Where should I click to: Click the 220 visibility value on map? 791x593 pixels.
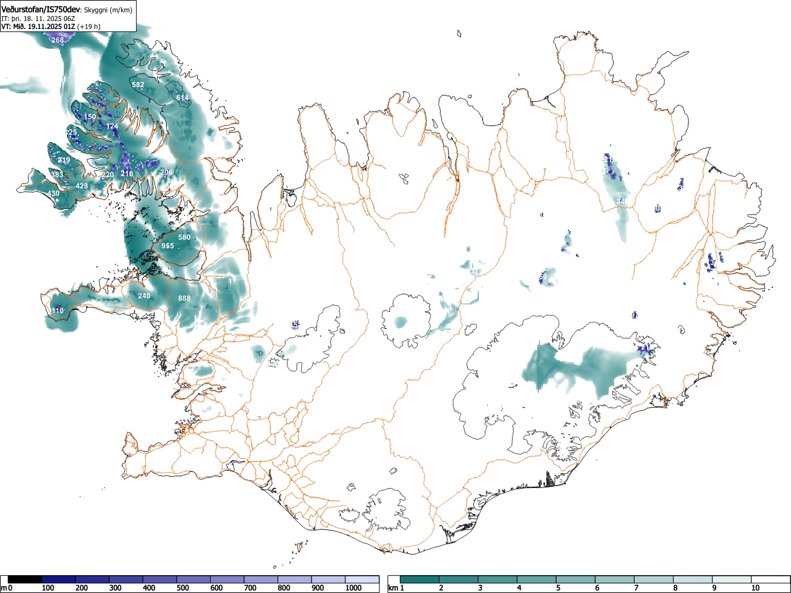click(x=108, y=175)
